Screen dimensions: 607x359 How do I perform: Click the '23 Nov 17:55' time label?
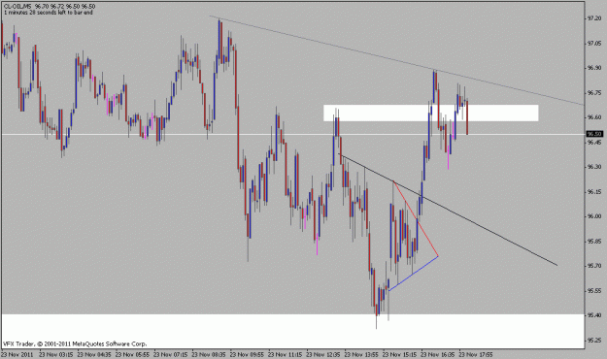tap(476, 354)
